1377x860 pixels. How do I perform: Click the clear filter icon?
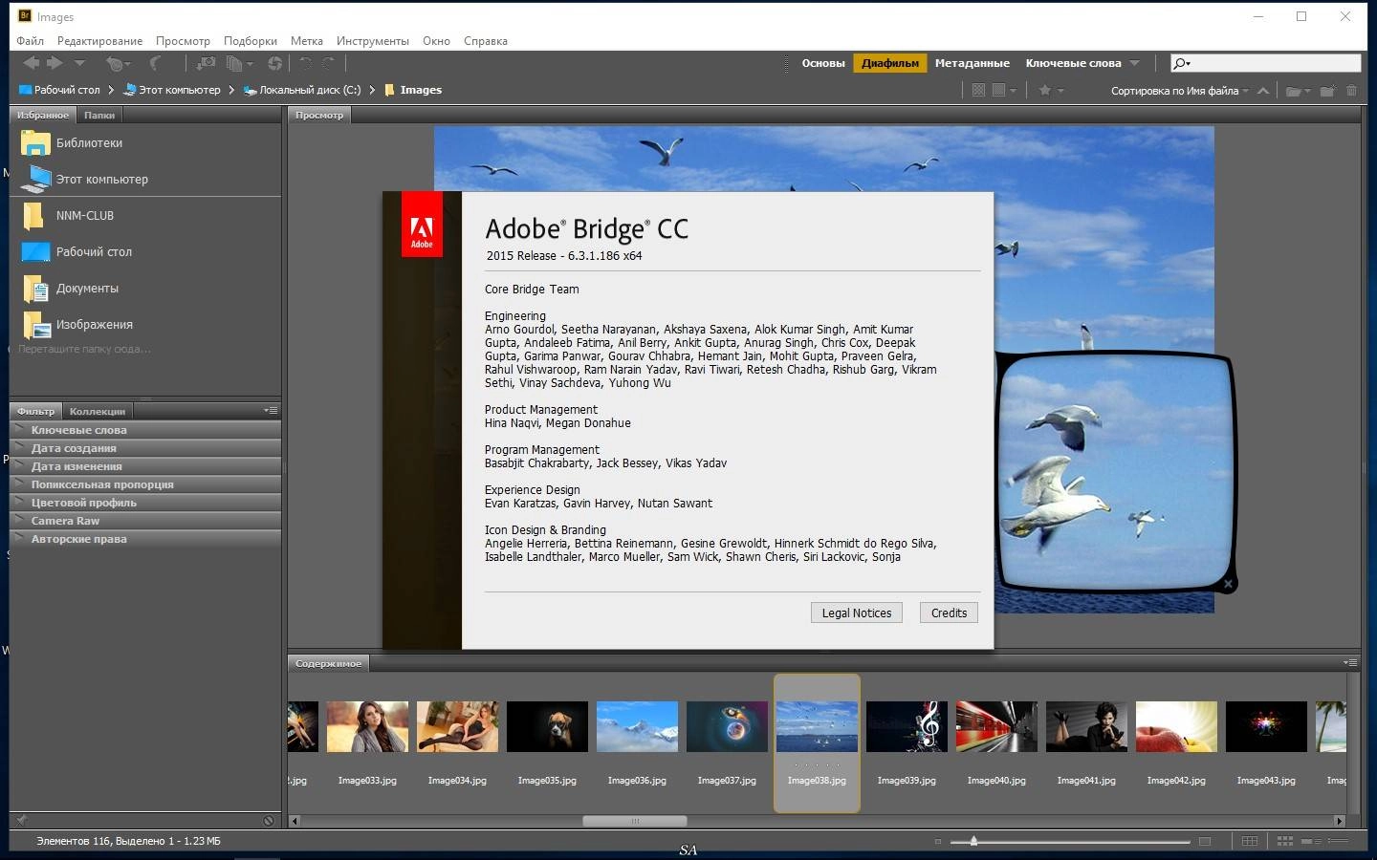269,820
